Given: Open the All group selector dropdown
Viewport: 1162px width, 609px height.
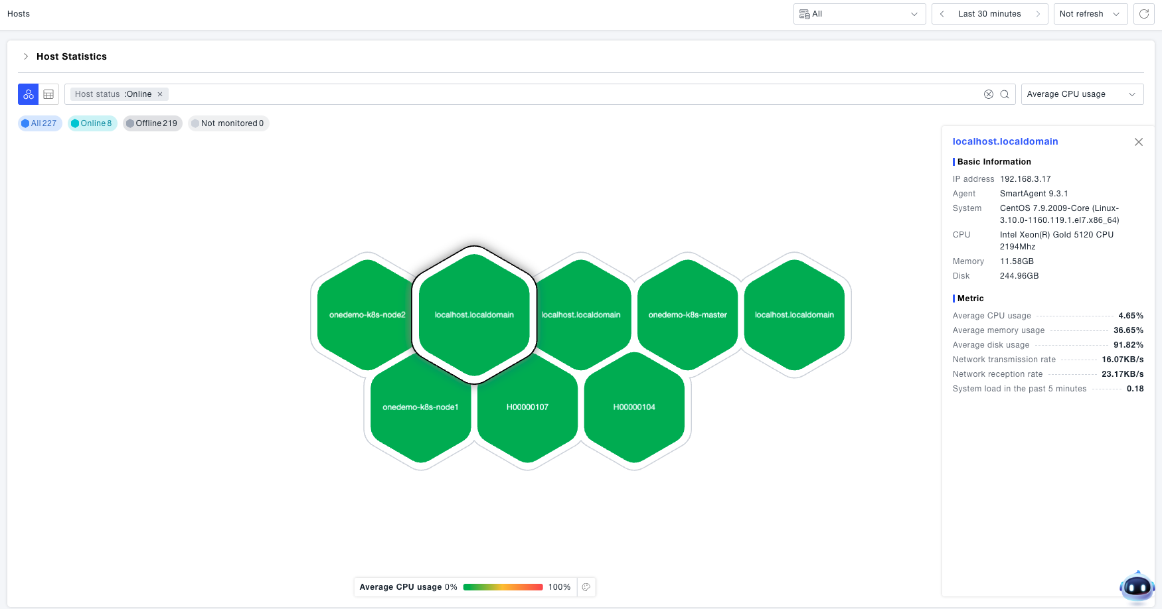Looking at the screenshot, I should click(859, 14).
